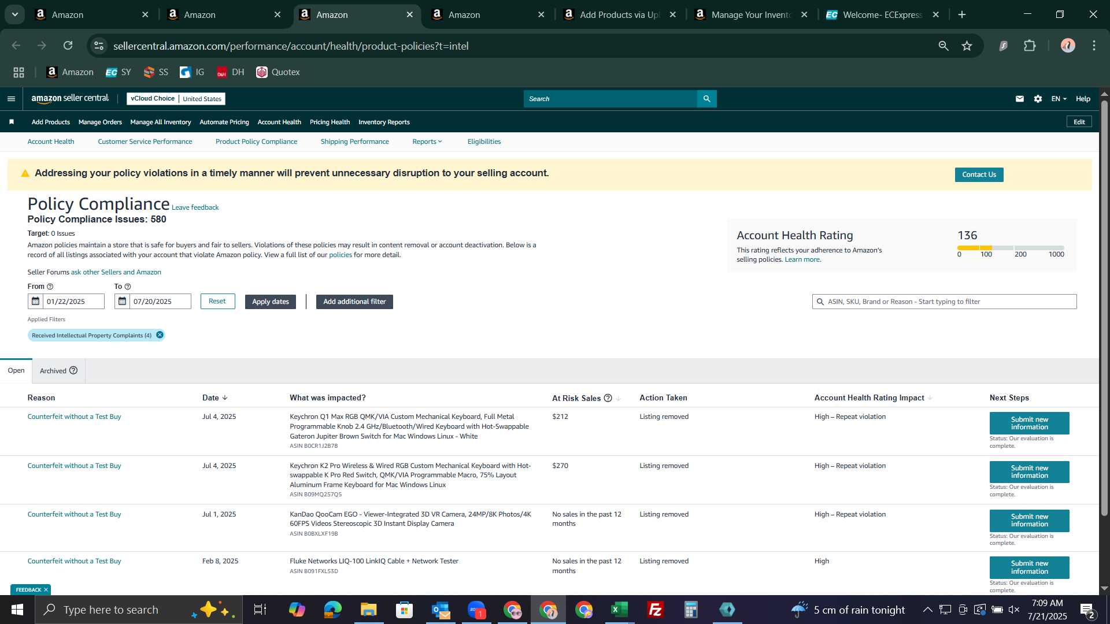Open Shipping Performance tab
The image size is (1110, 624).
(x=355, y=142)
